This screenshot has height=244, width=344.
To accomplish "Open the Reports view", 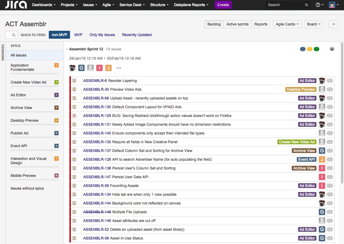I will click(261, 24).
